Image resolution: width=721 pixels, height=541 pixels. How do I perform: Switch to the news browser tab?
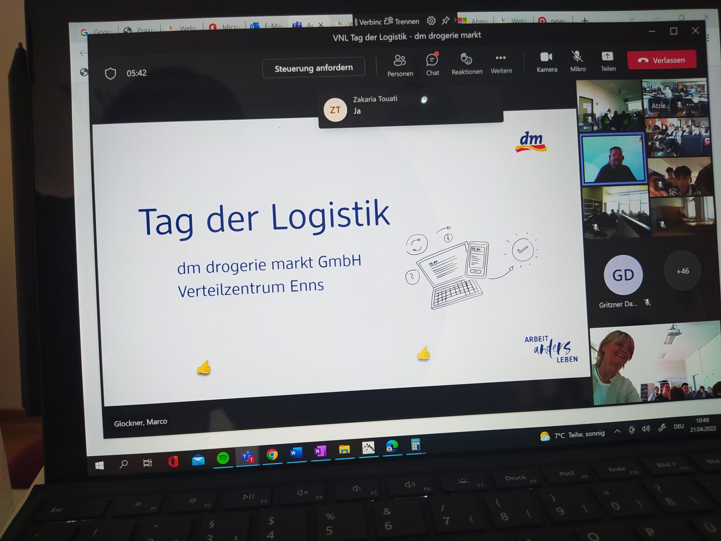pyautogui.click(x=552, y=21)
